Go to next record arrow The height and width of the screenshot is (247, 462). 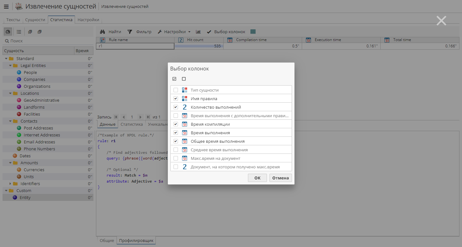click(x=140, y=117)
